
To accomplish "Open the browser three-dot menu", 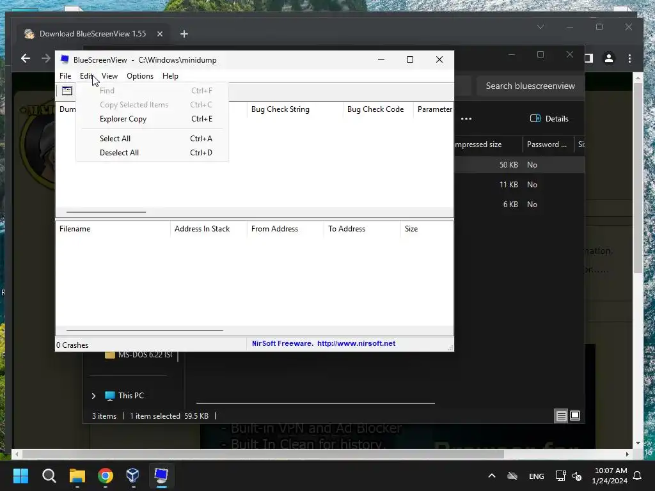I will pyautogui.click(x=629, y=58).
